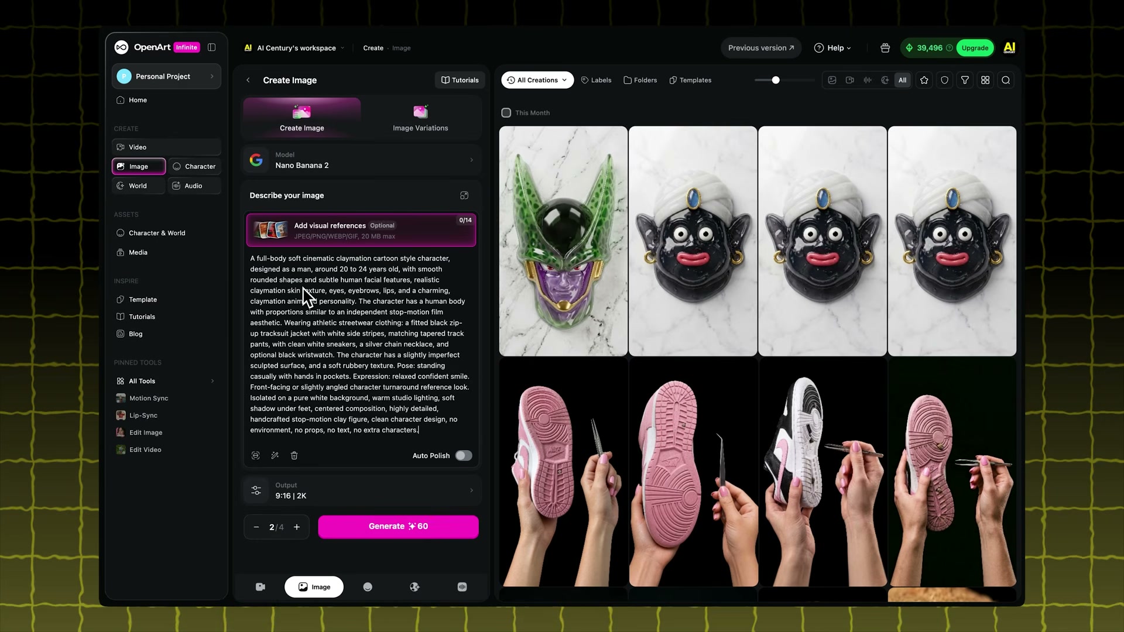The image size is (1124, 632).
Task: Collapse the sidebar with the panel icon
Action: point(212,47)
